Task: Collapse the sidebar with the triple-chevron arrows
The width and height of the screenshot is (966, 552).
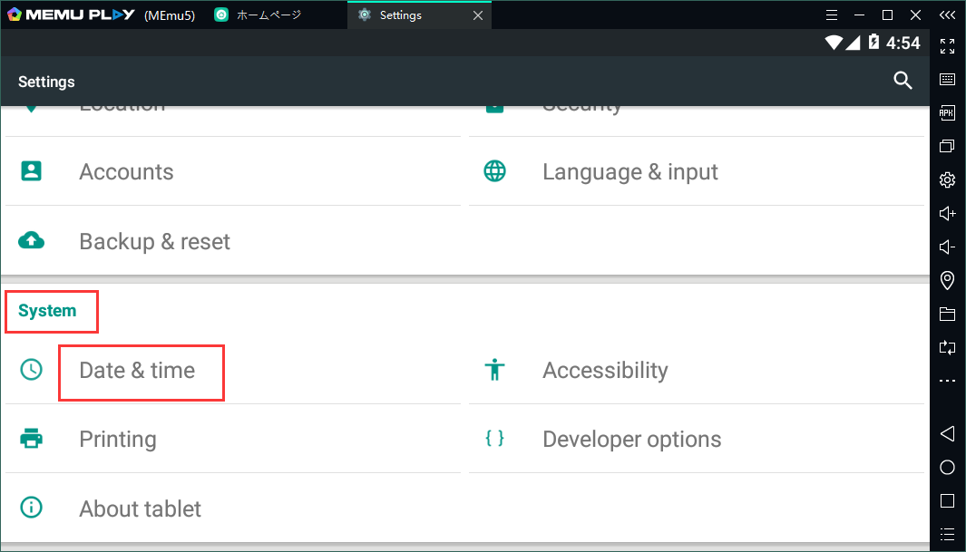Action: coord(947,15)
